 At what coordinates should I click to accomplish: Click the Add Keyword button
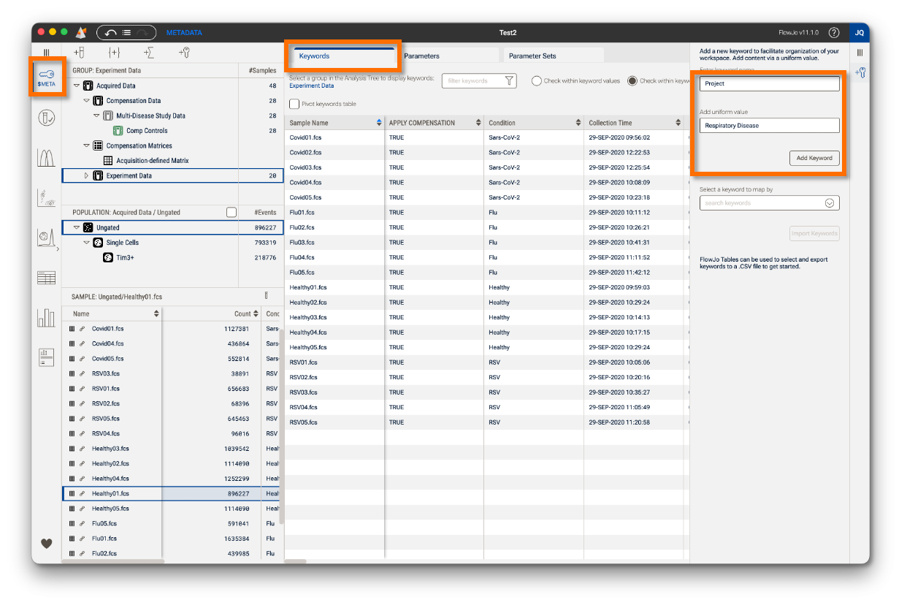(x=814, y=158)
